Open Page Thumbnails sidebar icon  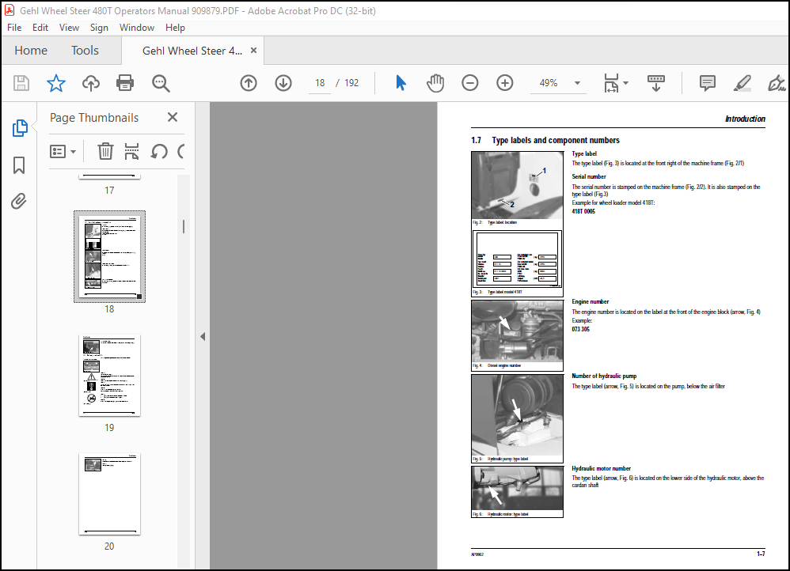[19, 128]
